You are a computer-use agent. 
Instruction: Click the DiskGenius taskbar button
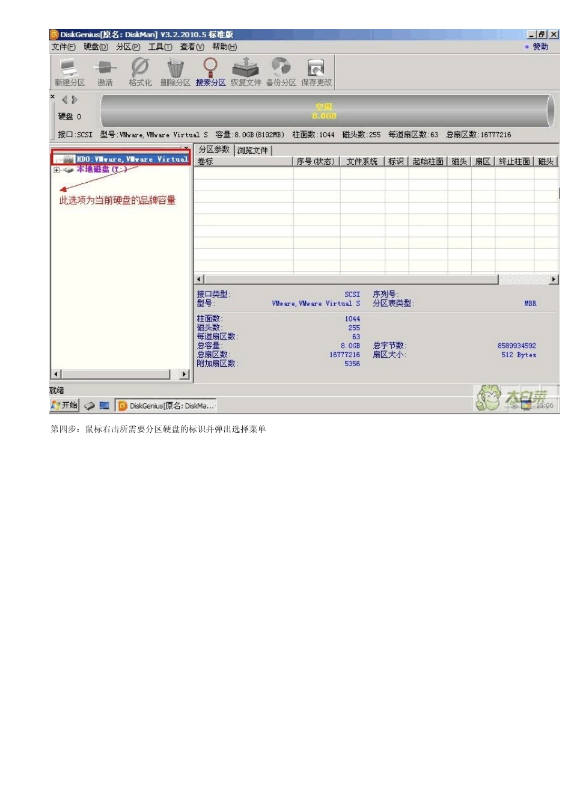[165, 406]
